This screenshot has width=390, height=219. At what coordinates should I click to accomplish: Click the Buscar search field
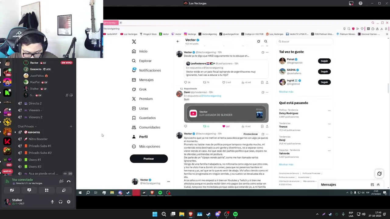305,41
